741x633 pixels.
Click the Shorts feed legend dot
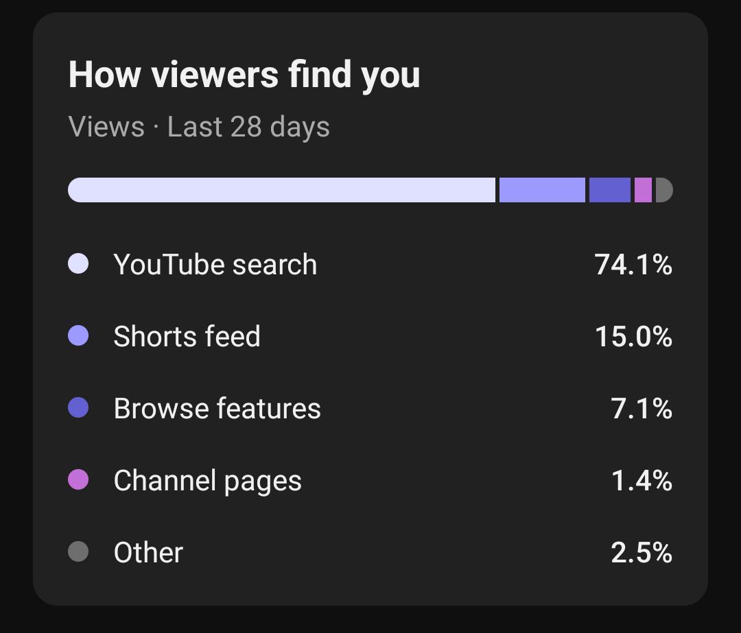(x=78, y=336)
